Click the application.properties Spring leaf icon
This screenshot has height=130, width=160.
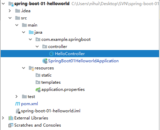(38, 90)
